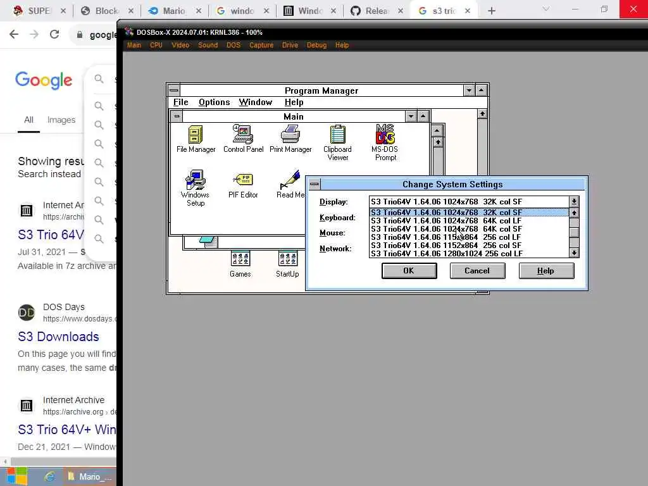Viewport: 648px width, 486px height.
Task: Open Window menu in Program Manager
Action: [x=256, y=102]
